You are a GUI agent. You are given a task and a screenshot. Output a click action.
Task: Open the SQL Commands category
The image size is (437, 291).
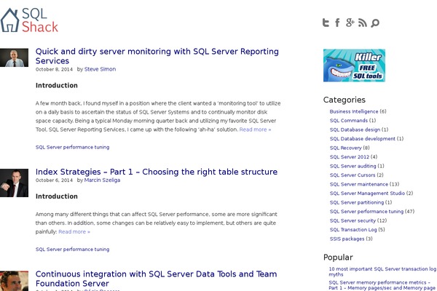click(x=349, y=121)
